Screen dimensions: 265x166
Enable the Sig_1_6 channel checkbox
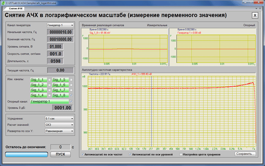pyautogui.click(x=71, y=85)
